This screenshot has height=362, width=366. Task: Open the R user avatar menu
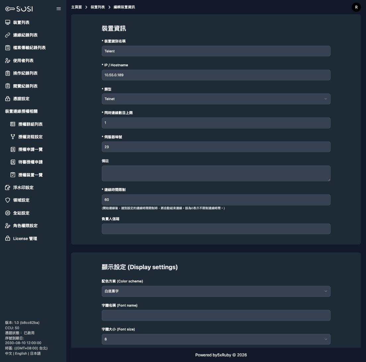tap(356, 7)
